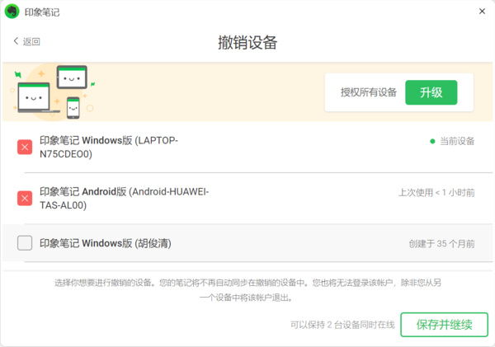Click the Evernote elephant logo icon
495x347 pixels.
[12, 12]
